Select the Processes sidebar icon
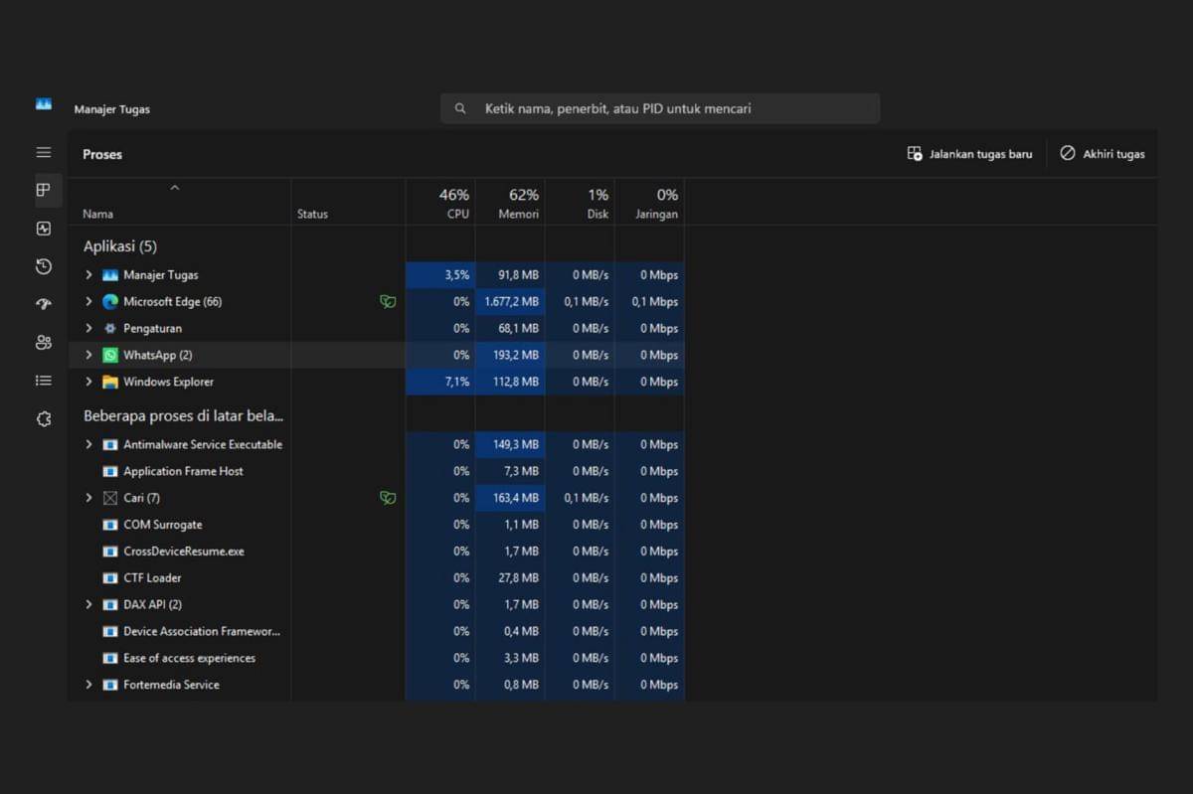 [x=44, y=190]
